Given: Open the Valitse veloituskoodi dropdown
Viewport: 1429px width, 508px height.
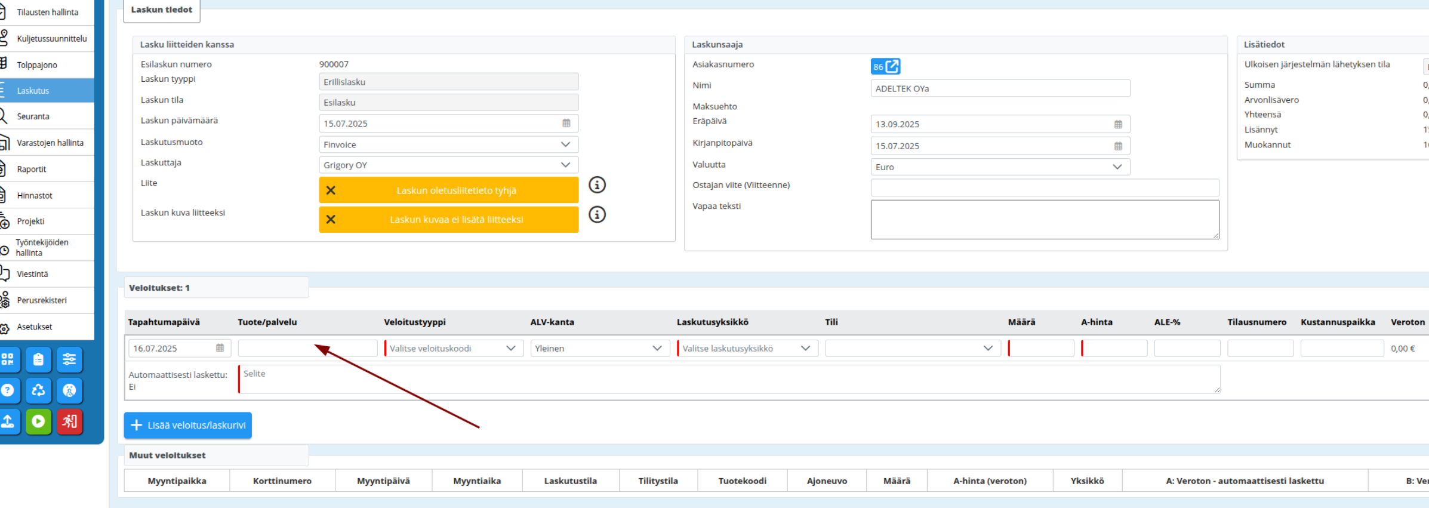Looking at the screenshot, I should 453,348.
